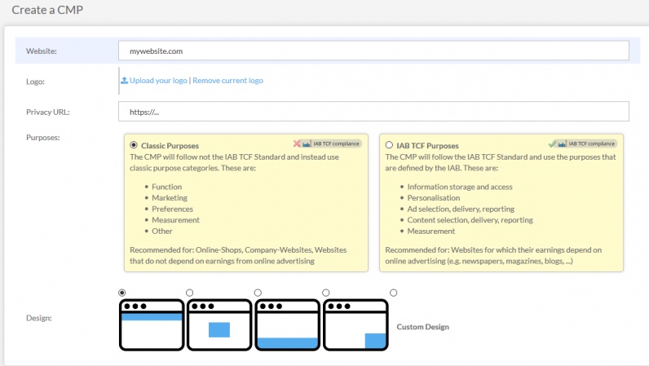Click the bottom-right corner design layout icon

tap(355, 324)
